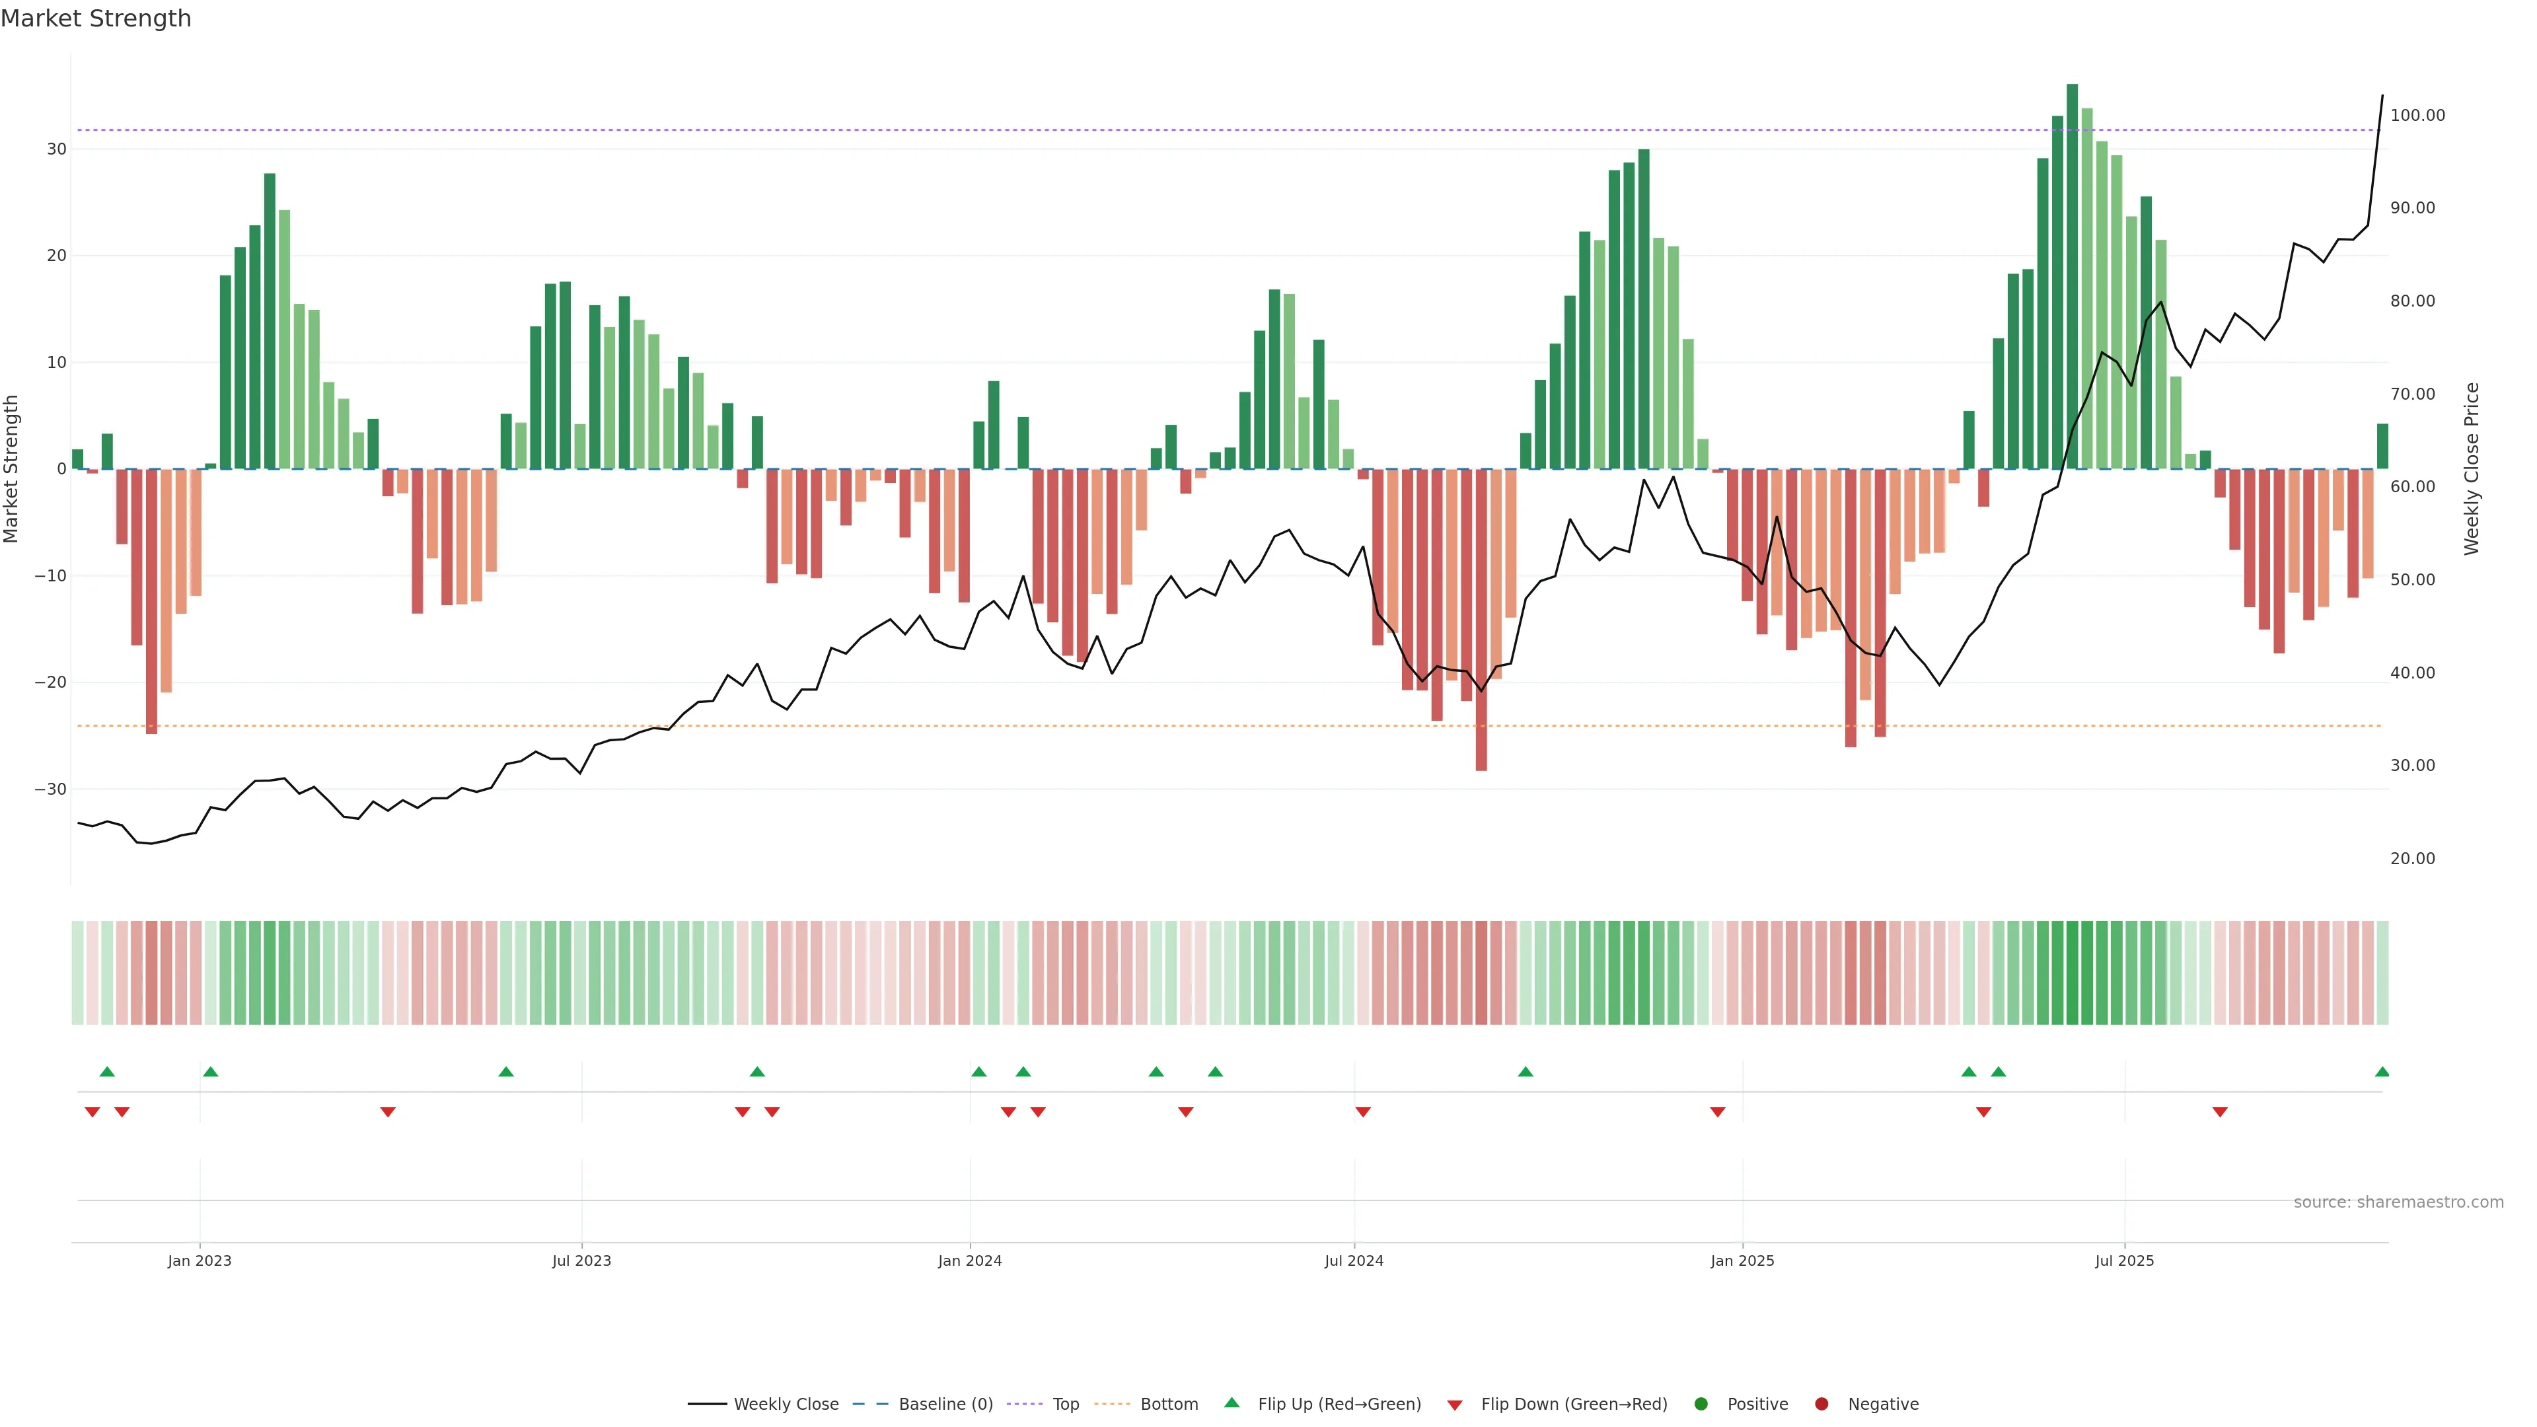Click the red Flip Down legend triangle
The image size is (2537, 1427).
(1455, 1405)
